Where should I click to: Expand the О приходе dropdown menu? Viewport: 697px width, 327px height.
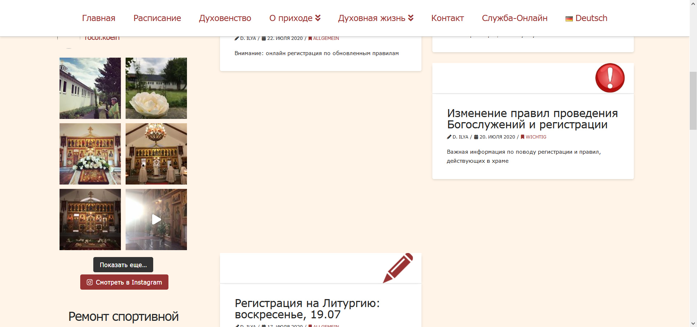click(x=295, y=18)
